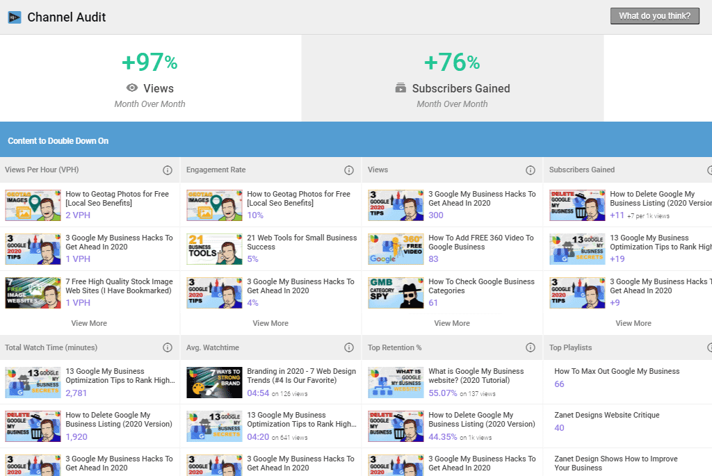Expand View More under Views column
The height and width of the screenshot is (476, 712).
click(x=452, y=323)
